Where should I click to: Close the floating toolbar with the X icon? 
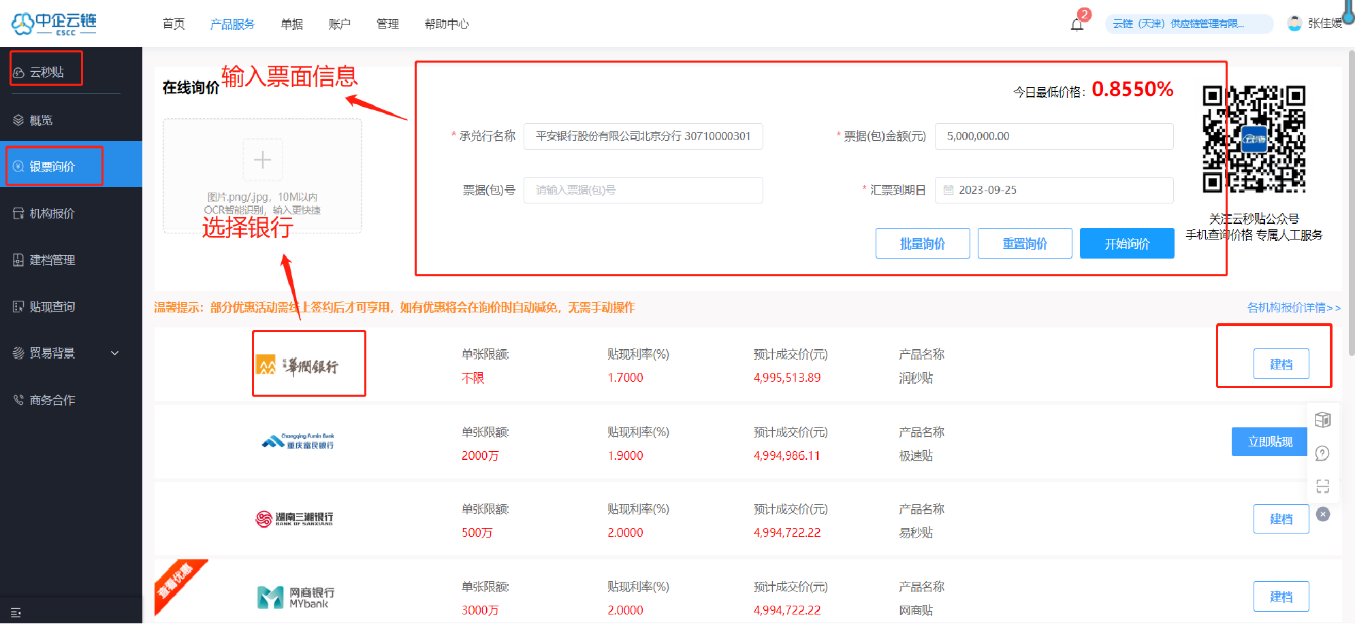tap(1322, 514)
